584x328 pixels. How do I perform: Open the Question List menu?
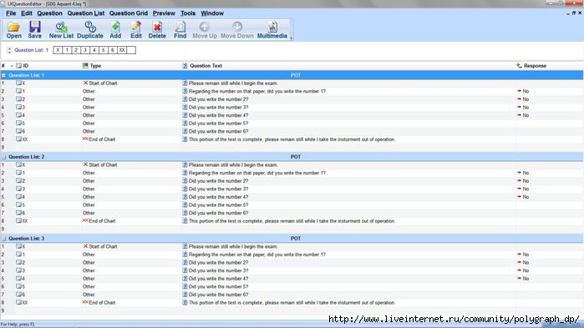pyautogui.click(x=86, y=13)
